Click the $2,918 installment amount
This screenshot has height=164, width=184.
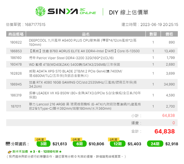point(172,144)
